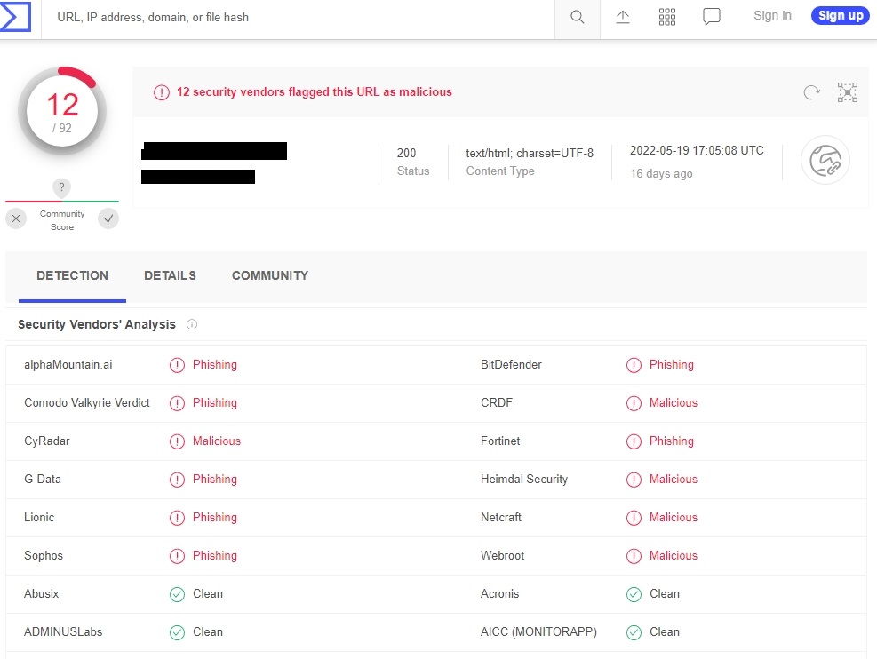The image size is (877, 659).
Task: Switch to the COMMUNITY tab
Action: tap(270, 275)
